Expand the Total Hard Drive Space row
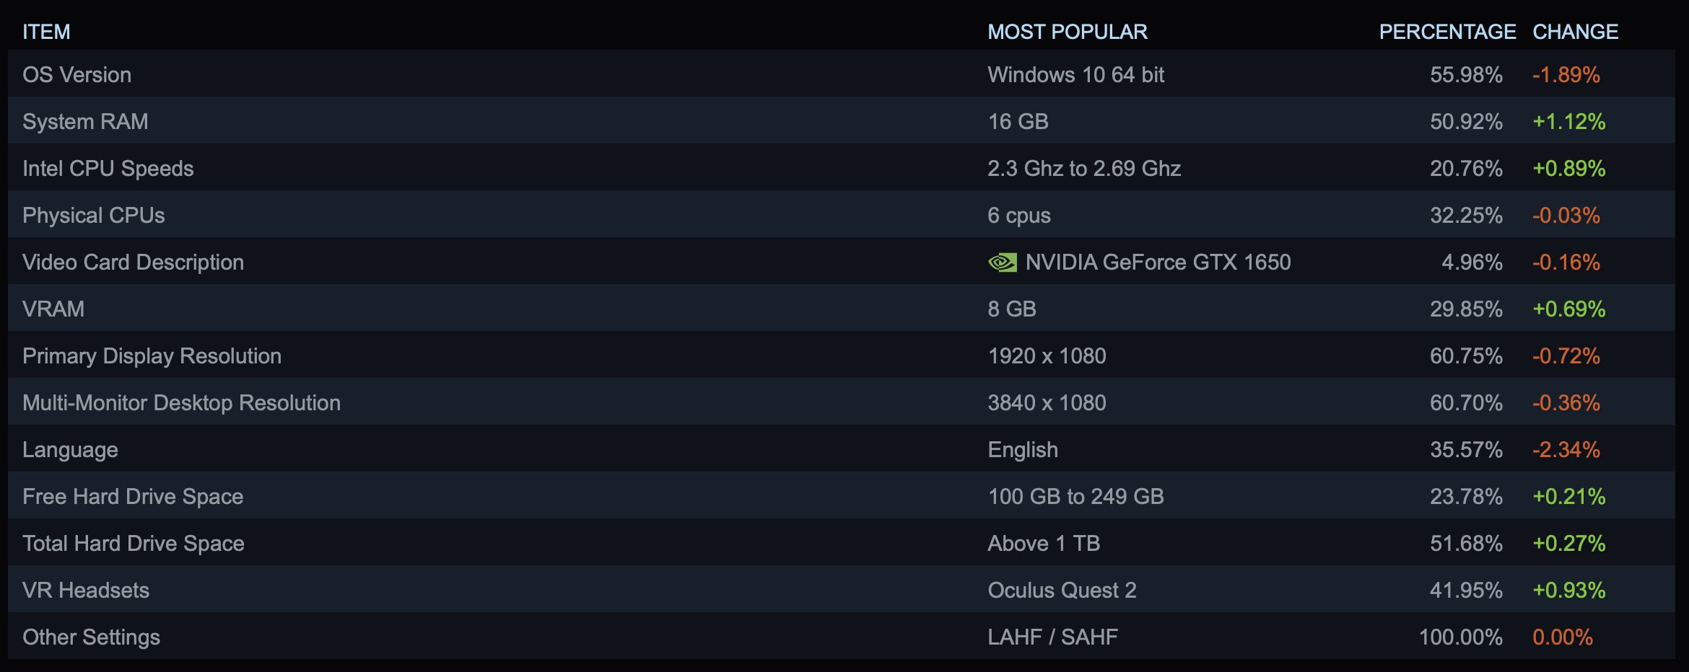Image resolution: width=1689 pixels, height=672 pixels. tap(841, 542)
